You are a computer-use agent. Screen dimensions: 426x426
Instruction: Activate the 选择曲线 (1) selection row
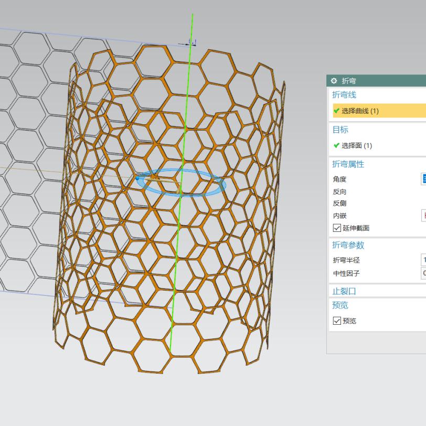(379, 111)
